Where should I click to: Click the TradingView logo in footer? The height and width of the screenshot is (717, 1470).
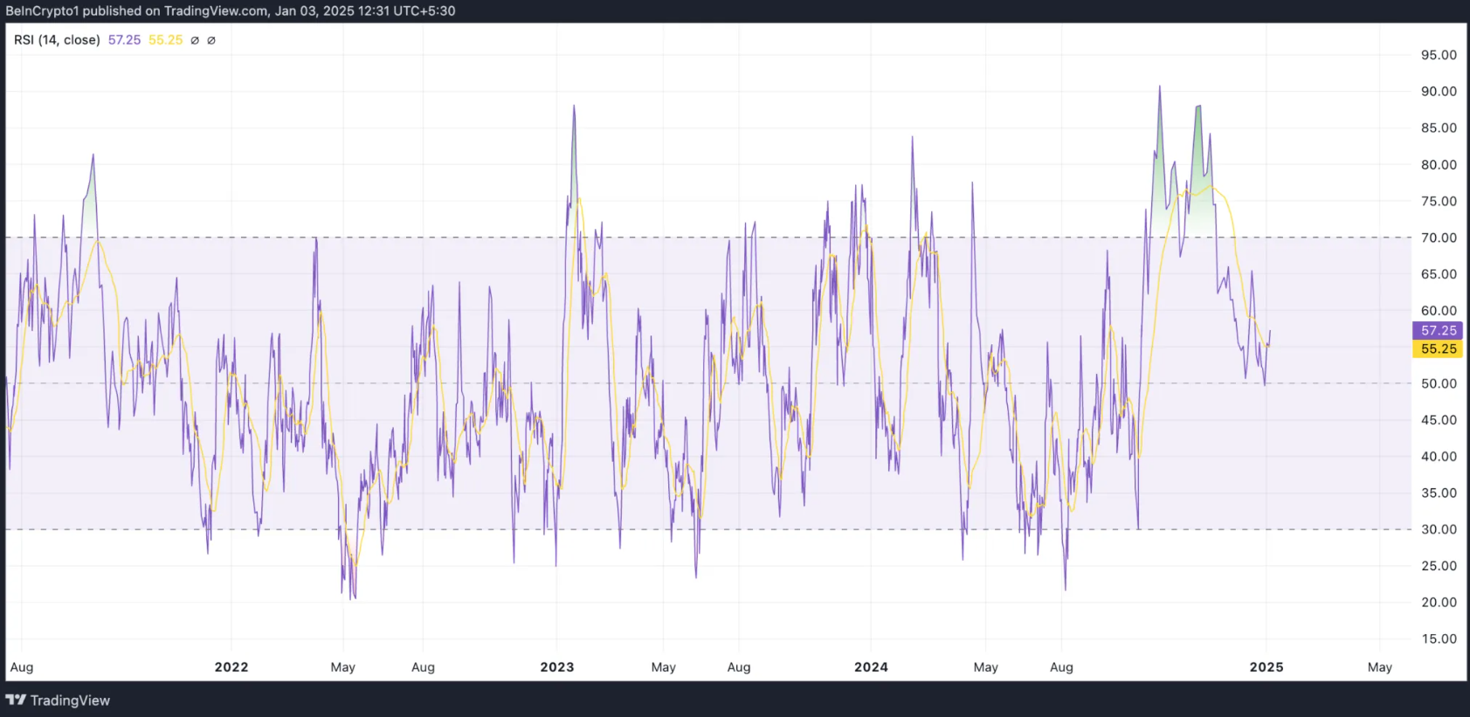tap(58, 700)
